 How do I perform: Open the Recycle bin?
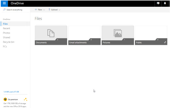tap(8, 42)
